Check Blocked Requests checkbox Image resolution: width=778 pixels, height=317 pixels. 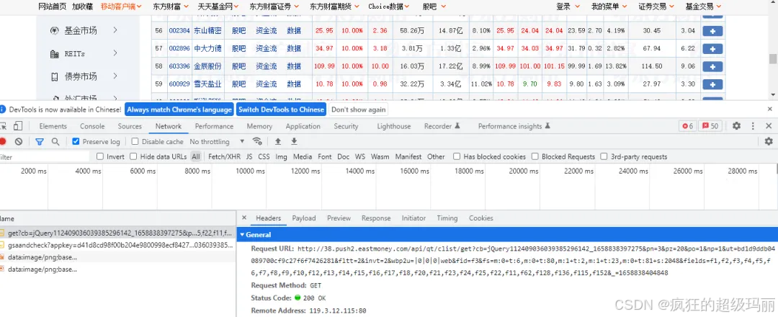pos(535,157)
